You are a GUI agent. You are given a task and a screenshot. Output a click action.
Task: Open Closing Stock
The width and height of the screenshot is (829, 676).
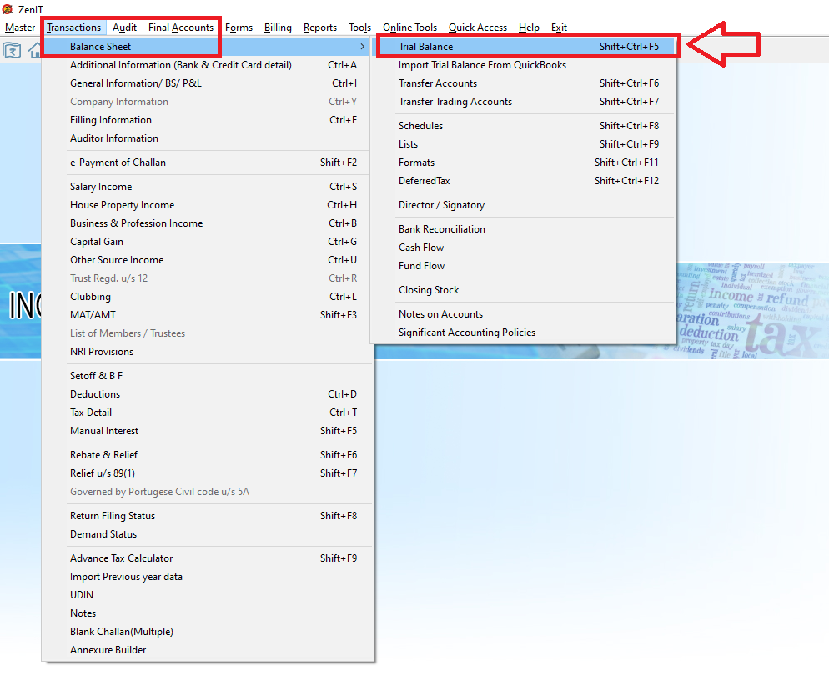tap(524, 290)
